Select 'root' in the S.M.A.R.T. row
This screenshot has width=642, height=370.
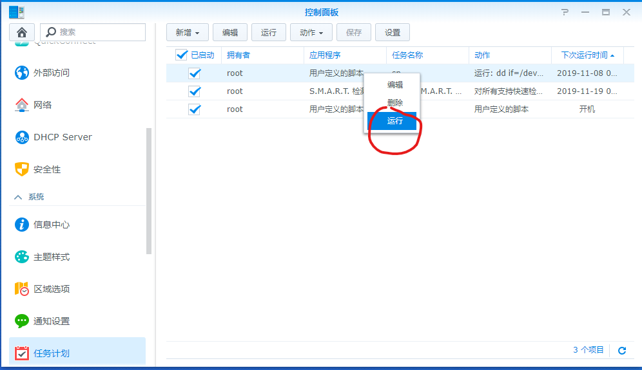(235, 91)
